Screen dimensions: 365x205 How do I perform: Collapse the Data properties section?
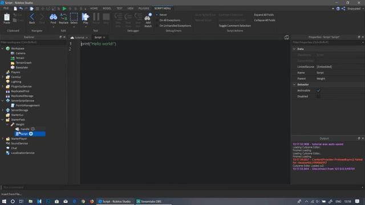pyautogui.click(x=294, y=49)
